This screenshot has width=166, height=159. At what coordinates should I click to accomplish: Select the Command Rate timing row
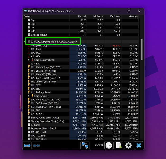coord(39,35)
